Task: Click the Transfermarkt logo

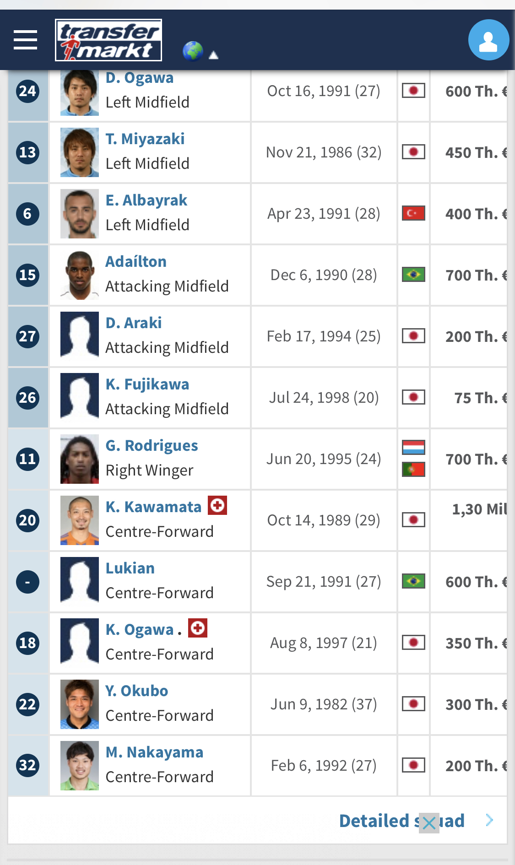Action: (108, 40)
